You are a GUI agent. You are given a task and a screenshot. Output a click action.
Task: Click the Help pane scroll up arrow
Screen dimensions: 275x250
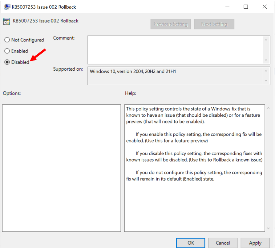268,108
